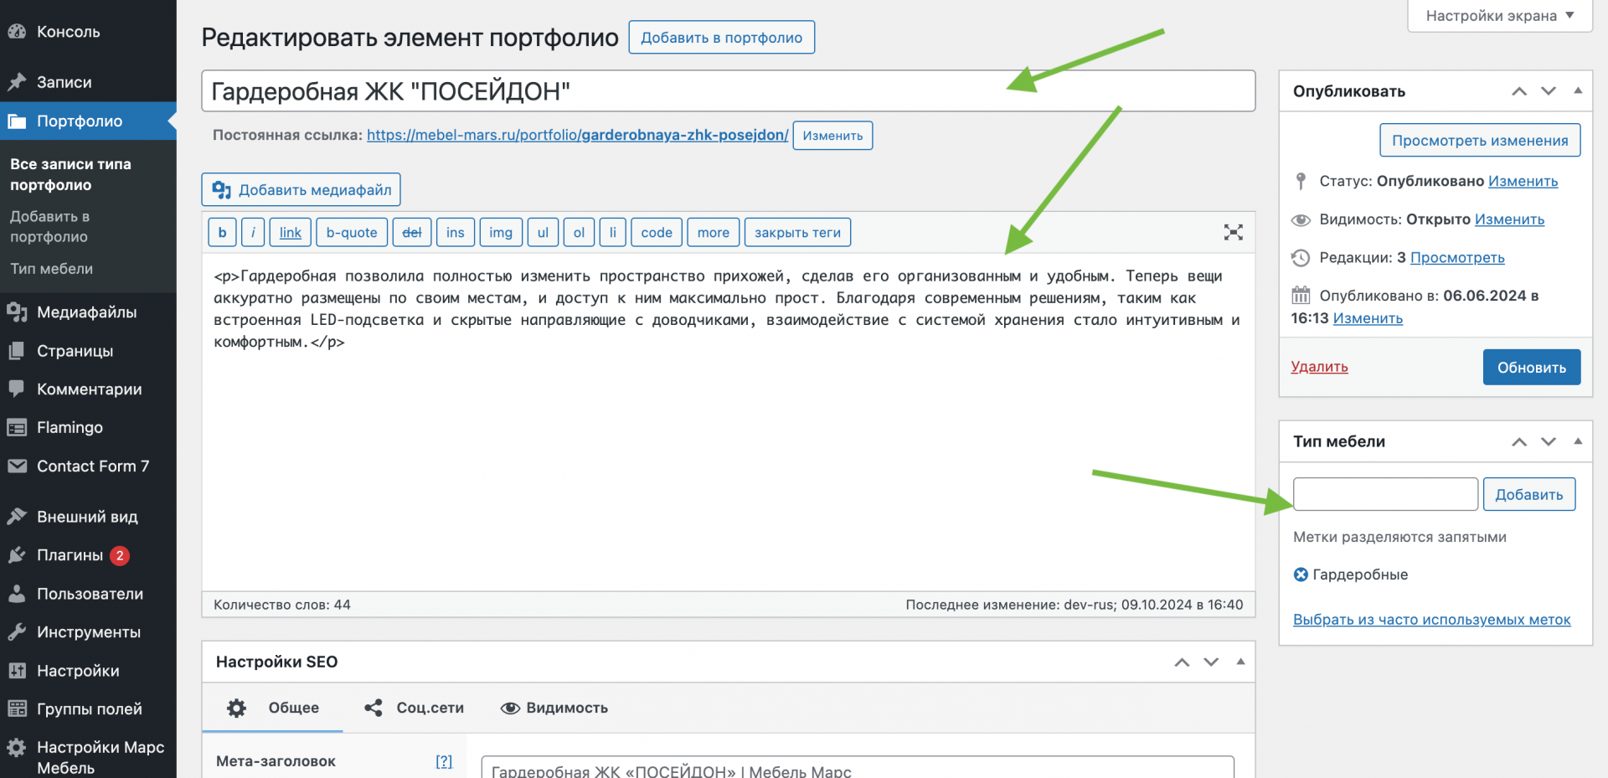
Task: Insert bold tag with the b button
Action: (x=222, y=233)
